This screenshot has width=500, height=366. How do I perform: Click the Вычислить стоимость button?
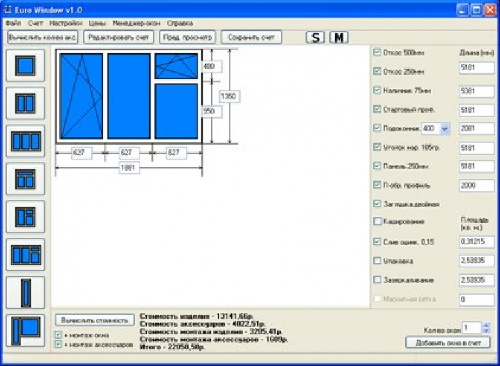coord(95,320)
